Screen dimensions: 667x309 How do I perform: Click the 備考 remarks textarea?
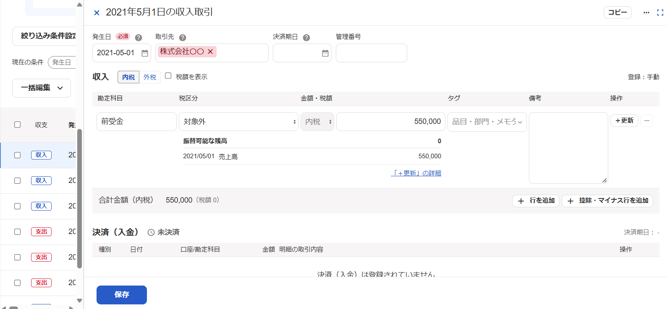point(568,148)
